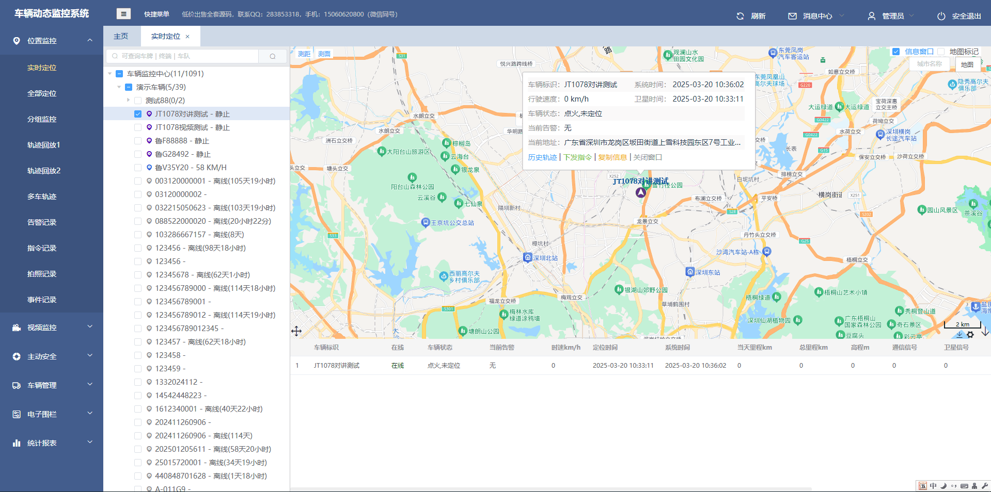
Task: Click the electronic fence icon
Action: coord(17,414)
